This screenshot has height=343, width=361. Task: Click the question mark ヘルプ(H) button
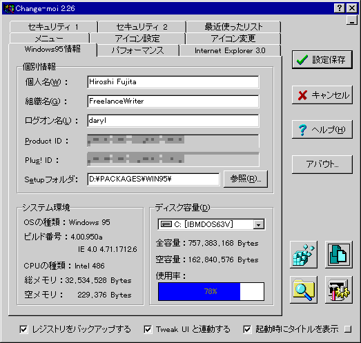[322, 129]
